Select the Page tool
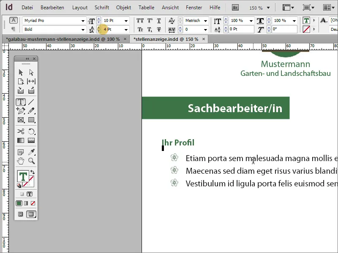The image size is (338, 253). pyautogui.click(x=21, y=81)
